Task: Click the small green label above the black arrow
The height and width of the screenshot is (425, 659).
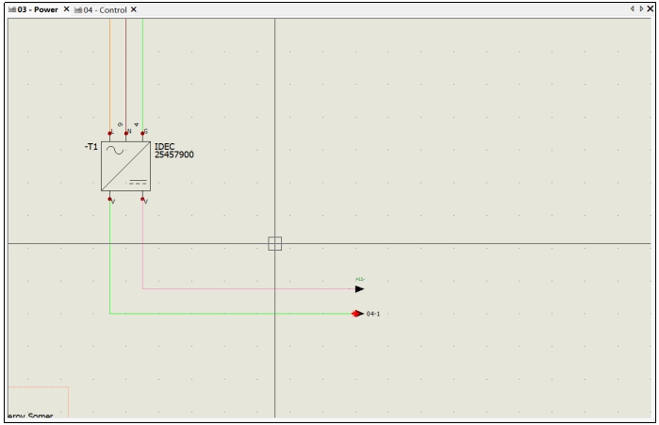Action: click(360, 279)
